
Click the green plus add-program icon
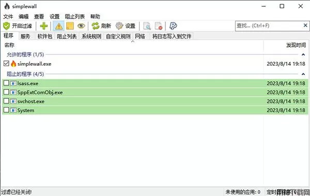44,26
